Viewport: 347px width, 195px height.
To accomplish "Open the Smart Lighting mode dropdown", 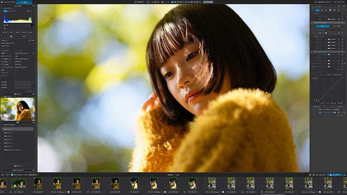I will pyautogui.click(x=333, y=30).
